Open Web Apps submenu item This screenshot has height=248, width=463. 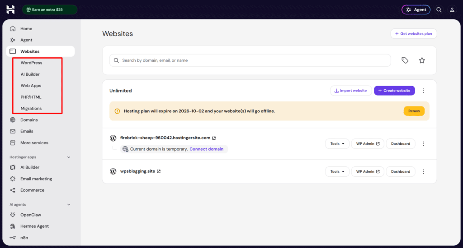(x=31, y=86)
